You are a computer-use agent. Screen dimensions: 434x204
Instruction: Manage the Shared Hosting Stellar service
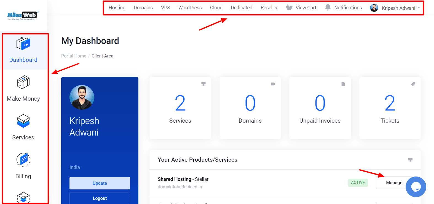(394, 183)
